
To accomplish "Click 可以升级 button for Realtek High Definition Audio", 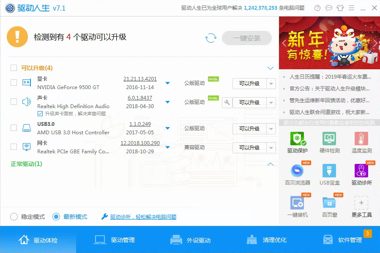I will coord(249,103).
